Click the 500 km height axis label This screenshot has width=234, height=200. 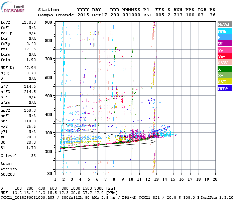click(x=48, y=96)
